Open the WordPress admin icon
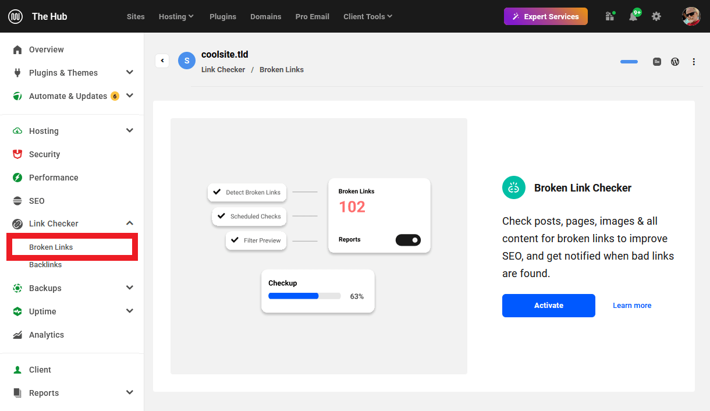The height and width of the screenshot is (411, 710). (x=675, y=62)
